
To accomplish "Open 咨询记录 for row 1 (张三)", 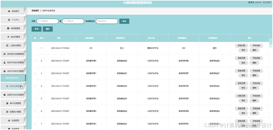I will (241, 46).
